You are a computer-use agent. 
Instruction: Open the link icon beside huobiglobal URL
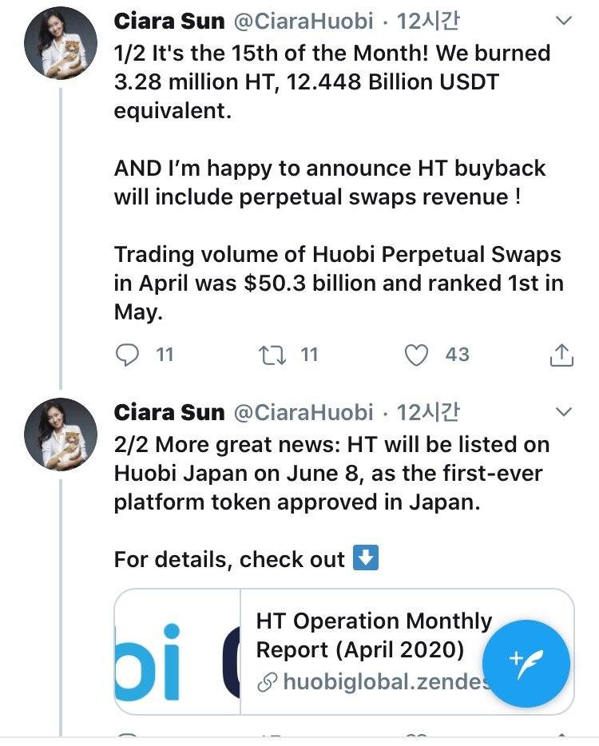[267, 683]
